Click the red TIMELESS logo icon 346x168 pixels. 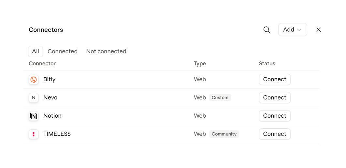click(34, 134)
